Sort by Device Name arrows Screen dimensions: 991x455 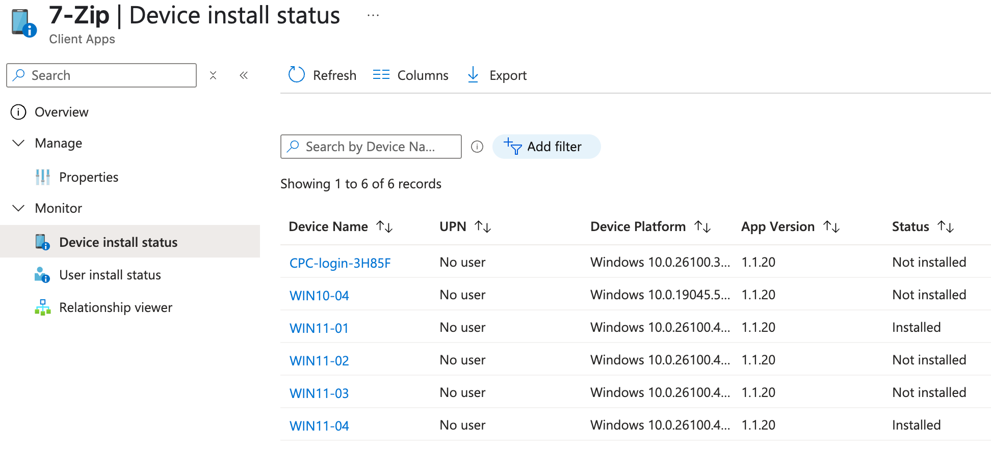384,226
